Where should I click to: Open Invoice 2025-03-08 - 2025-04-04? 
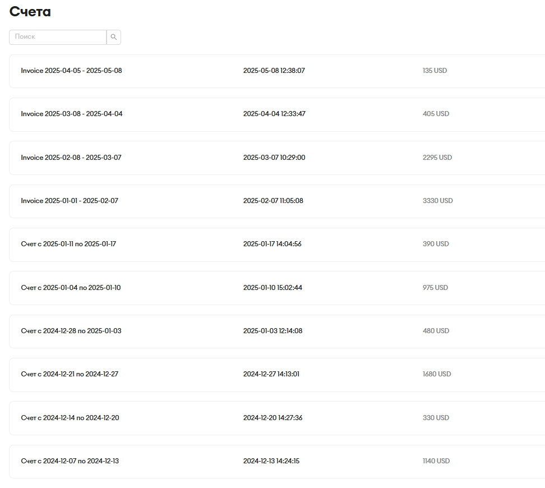click(x=72, y=114)
